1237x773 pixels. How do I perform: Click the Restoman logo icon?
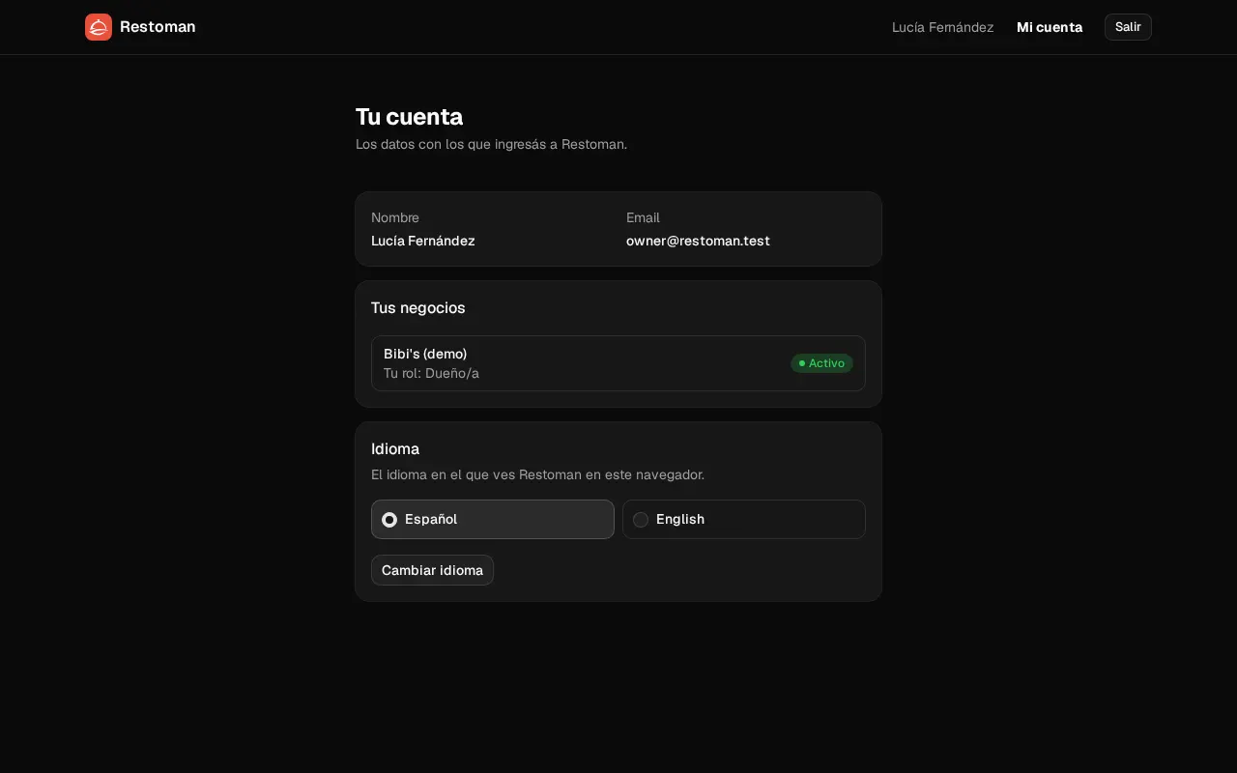click(x=99, y=27)
